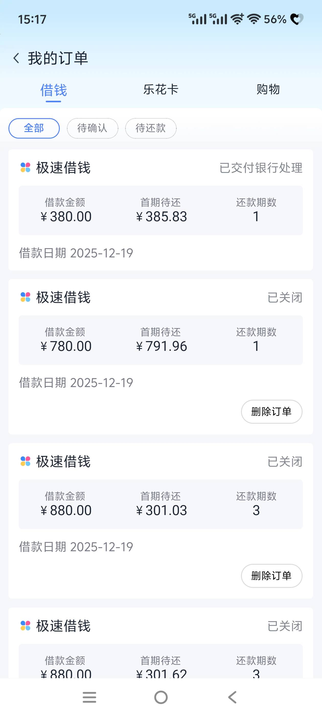Tap the Android recent apps menu icon

point(89,697)
